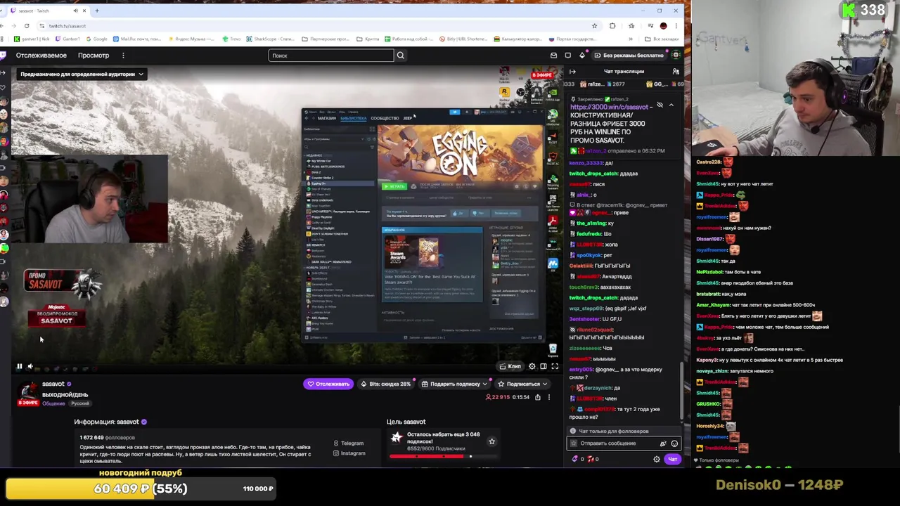Open chat Bits icon in message field
The image size is (900, 506).
click(662, 443)
